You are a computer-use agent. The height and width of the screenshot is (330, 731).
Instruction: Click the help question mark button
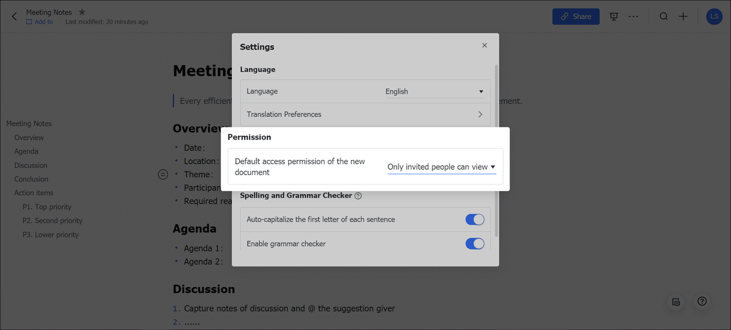point(702,301)
